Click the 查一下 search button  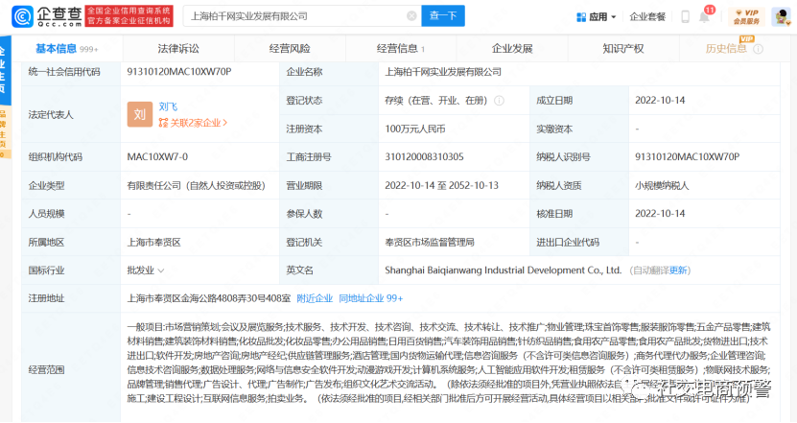[x=443, y=16]
